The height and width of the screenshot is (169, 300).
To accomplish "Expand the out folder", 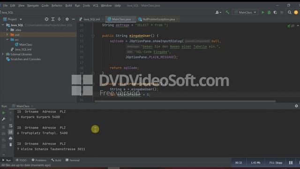I will tap(7, 35).
